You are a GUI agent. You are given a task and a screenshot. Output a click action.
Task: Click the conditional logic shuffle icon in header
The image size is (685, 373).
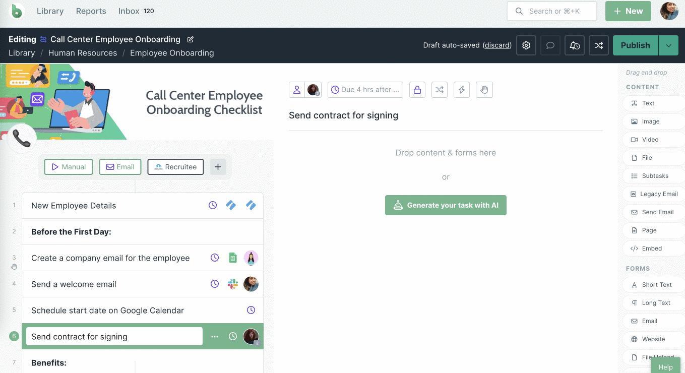click(598, 45)
